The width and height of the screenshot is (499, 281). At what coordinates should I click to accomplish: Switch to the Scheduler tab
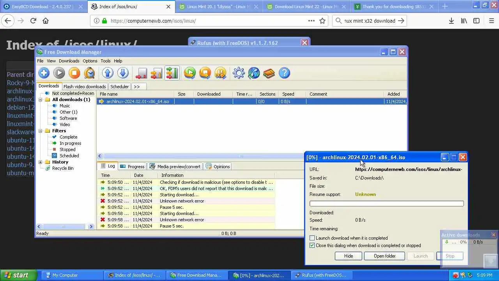119,87
